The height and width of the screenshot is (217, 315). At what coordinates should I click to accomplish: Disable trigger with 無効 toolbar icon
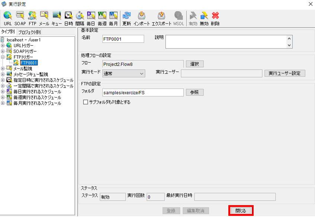(204, 19)
